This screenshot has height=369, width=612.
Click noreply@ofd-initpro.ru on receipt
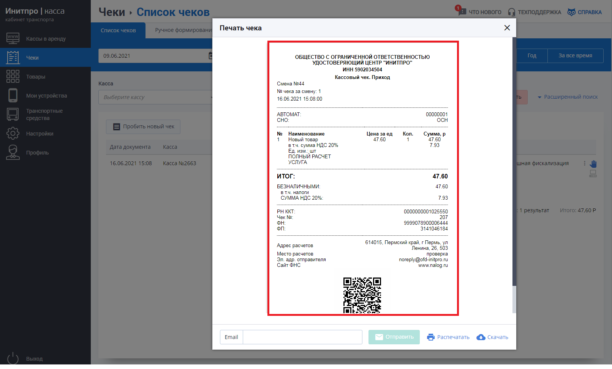(x=423, y=260)
